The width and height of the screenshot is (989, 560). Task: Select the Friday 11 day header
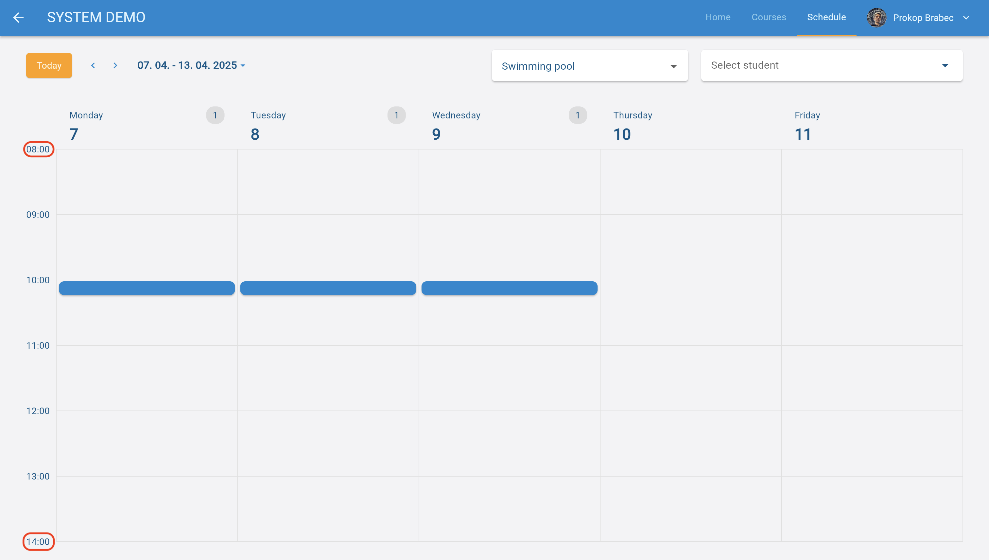pyautogui.click(x=807, y=126)
